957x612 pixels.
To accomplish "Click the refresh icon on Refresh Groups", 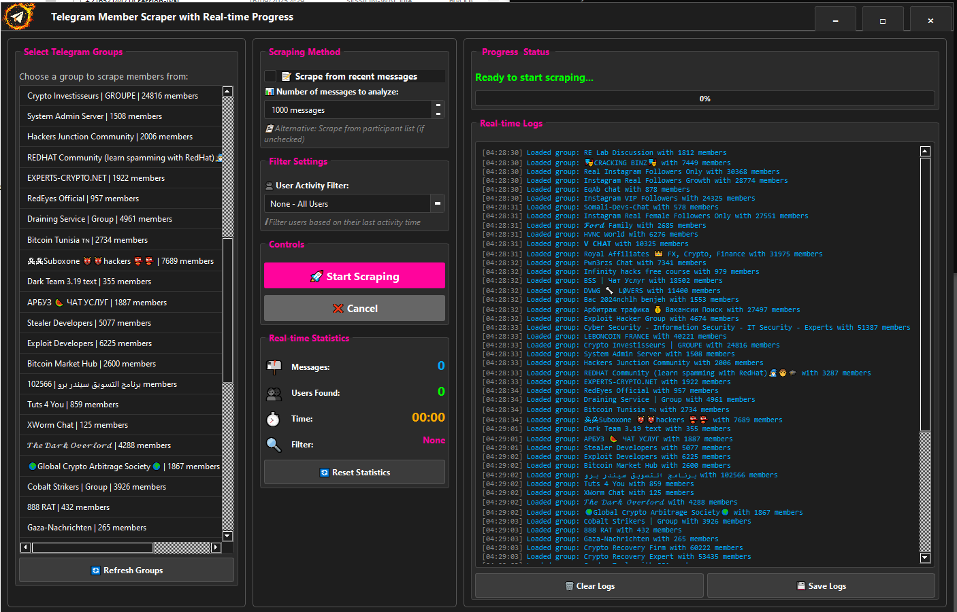I will click(x=95, y=571).
